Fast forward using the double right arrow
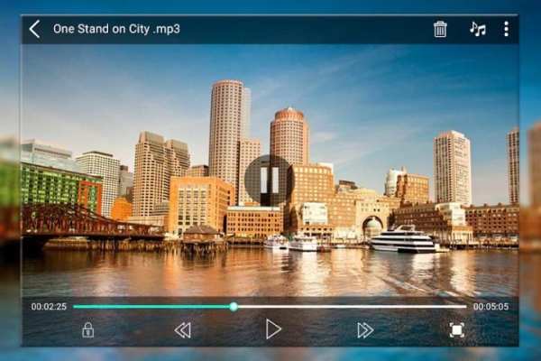This screenshot has width=541, height=361. [365, 330]
